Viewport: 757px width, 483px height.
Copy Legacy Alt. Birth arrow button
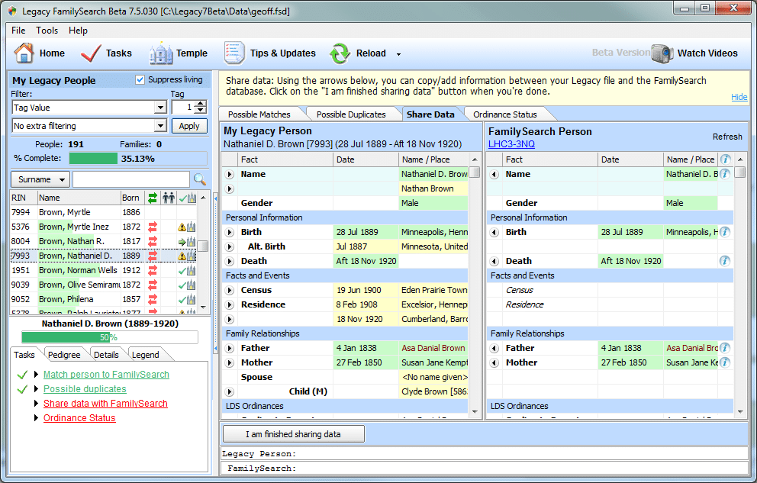(x=230, y=246)
